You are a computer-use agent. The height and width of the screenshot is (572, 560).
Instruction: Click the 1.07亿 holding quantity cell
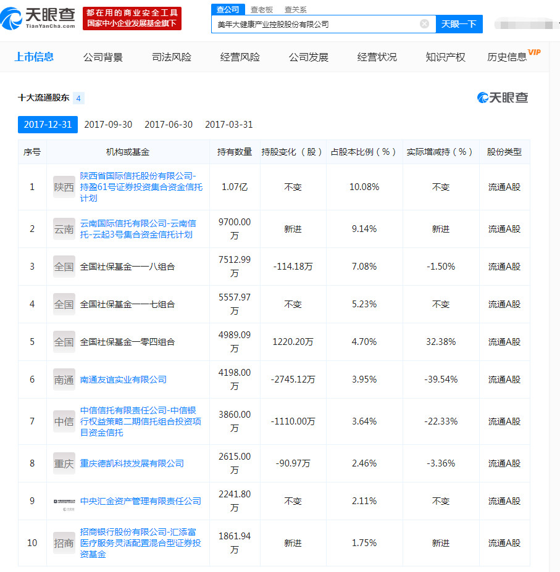(x=235, y=187)
